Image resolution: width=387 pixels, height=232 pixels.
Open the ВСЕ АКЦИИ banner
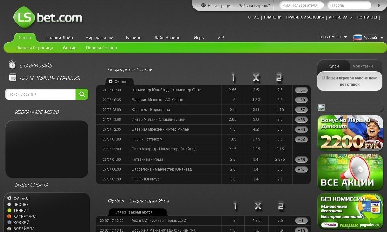click(x=350, y=172)
